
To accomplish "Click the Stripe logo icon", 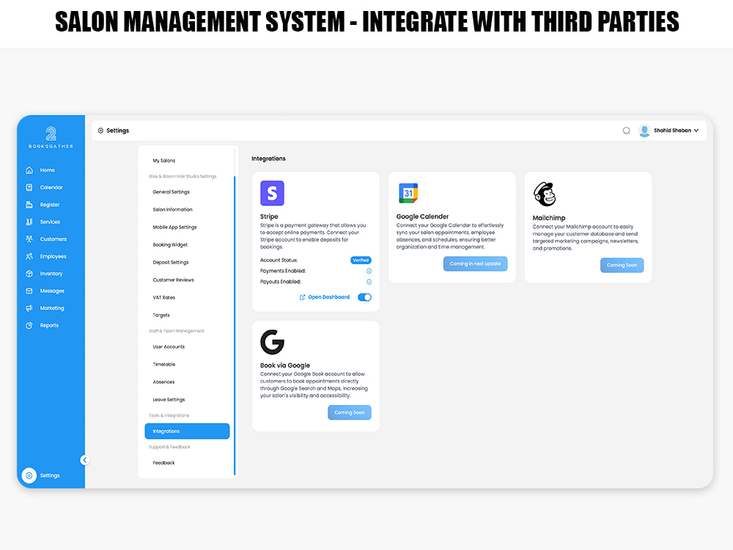I will point(272,193).
